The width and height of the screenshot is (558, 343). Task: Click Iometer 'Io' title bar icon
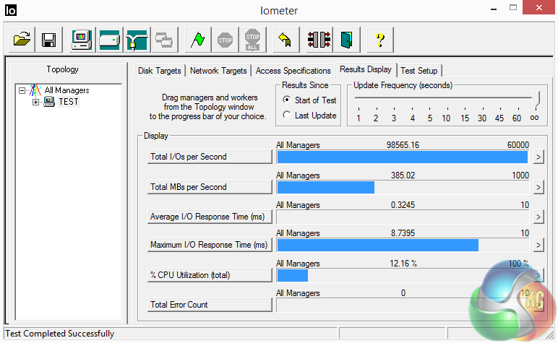coord(10,10)
